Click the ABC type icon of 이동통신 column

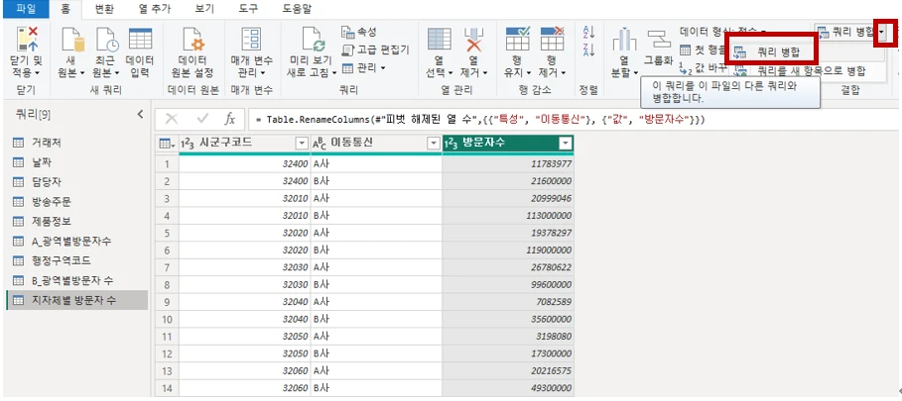pos(320,144)
